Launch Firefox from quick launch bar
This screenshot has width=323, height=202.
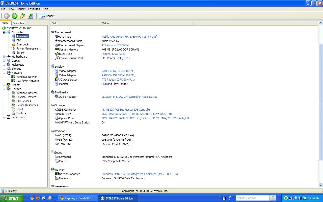(38, 198)
